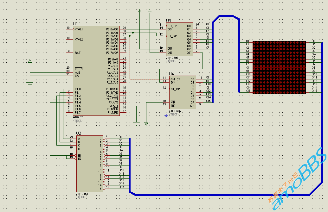Click the P3.0/RXD pin label
The width and height of the screenshot is (328, 212).
[x=112, y=89]
